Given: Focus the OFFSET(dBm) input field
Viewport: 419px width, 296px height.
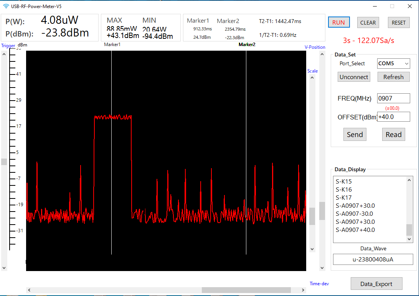Looking at the screenshot, I should [393, 117].
